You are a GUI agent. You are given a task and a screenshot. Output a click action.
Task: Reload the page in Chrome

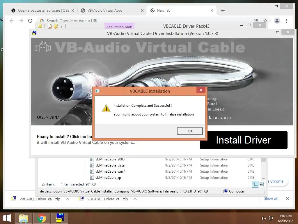[30, 21]
